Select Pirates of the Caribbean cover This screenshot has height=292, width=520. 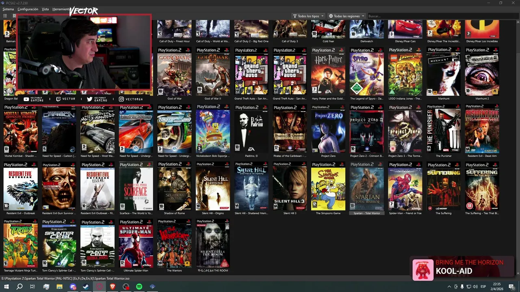click(290, 129)
